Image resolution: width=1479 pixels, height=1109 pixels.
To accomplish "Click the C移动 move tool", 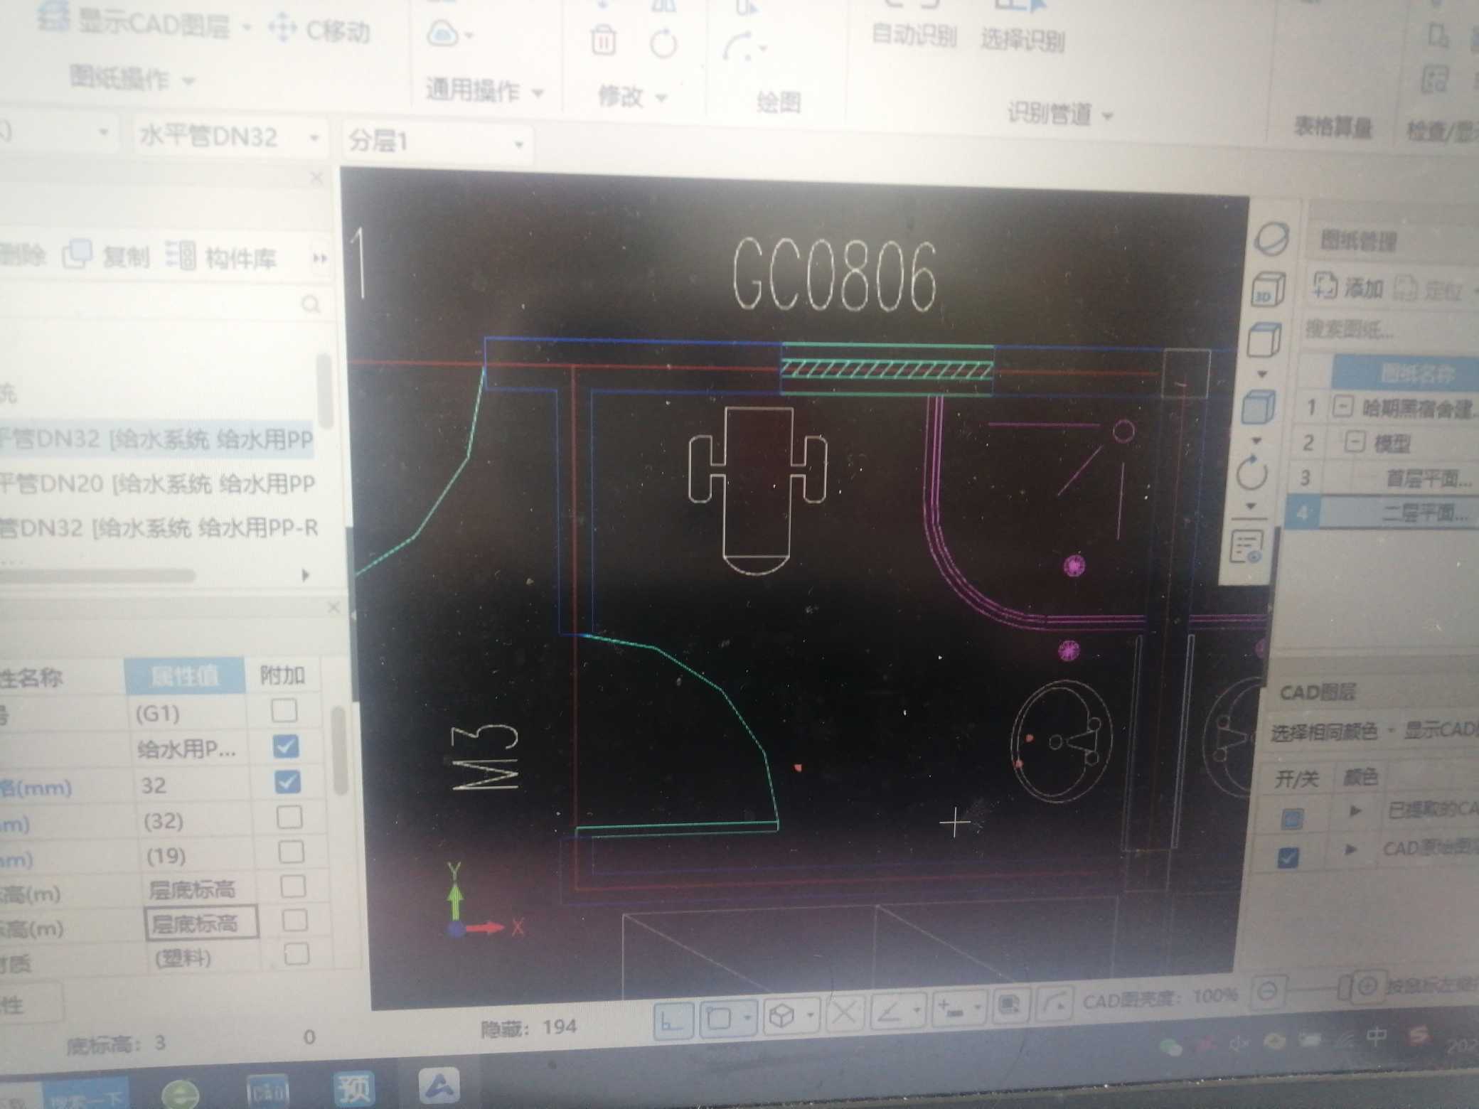I will click(x=320, y=31).
